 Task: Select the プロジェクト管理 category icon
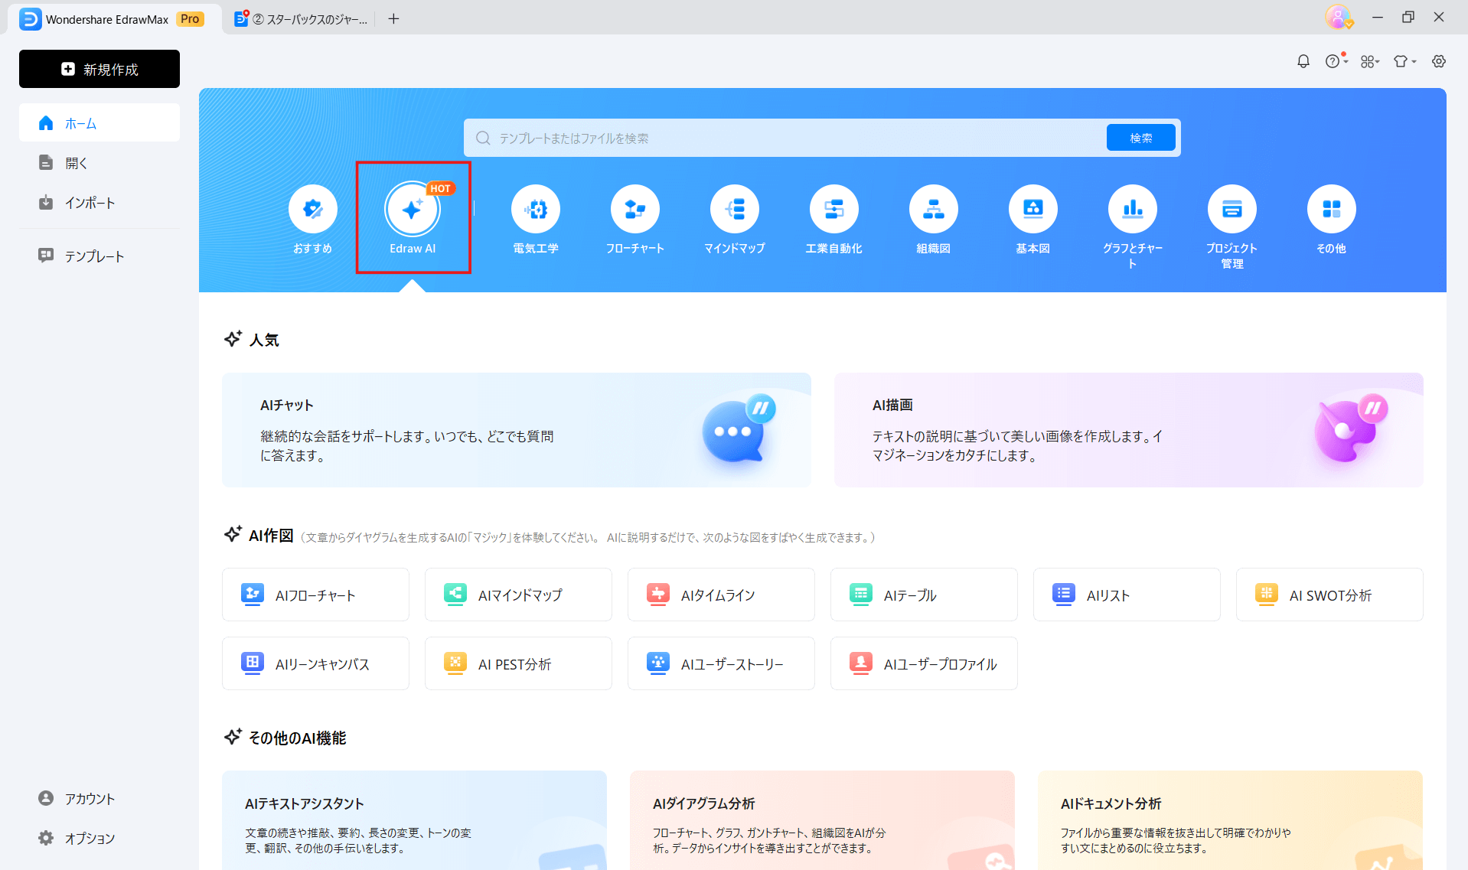tap(1232, 209)
